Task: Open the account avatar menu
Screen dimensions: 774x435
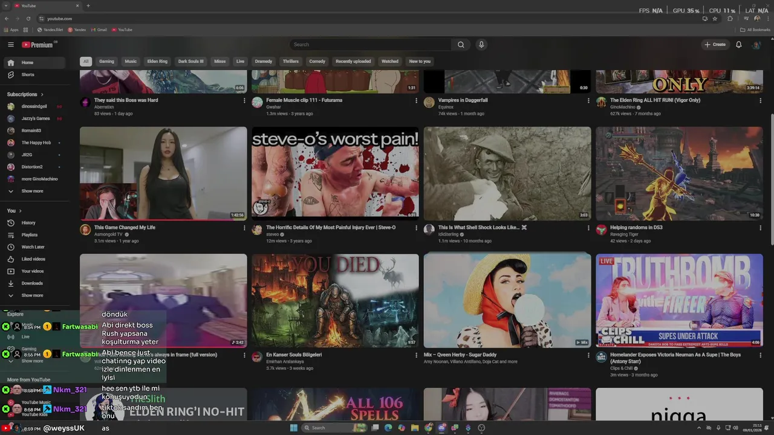Action: point(756,45)
